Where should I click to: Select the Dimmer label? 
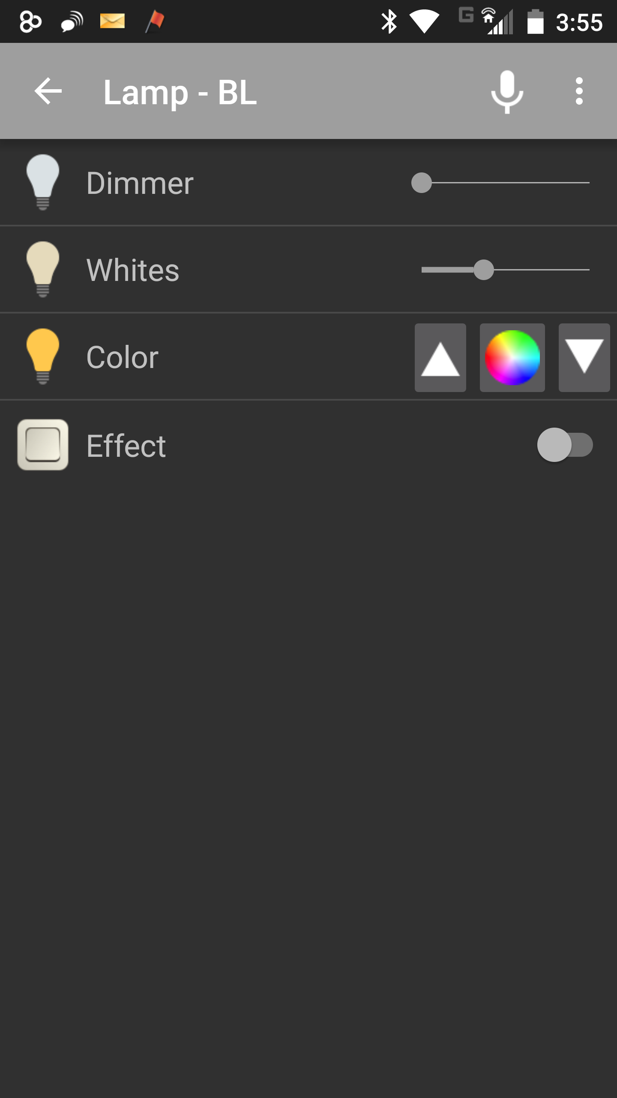coord(140,183)
